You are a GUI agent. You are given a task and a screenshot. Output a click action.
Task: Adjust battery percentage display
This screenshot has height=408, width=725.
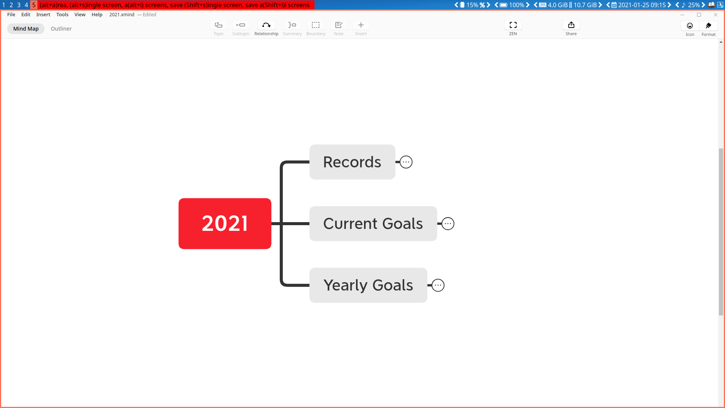(516, 5)
